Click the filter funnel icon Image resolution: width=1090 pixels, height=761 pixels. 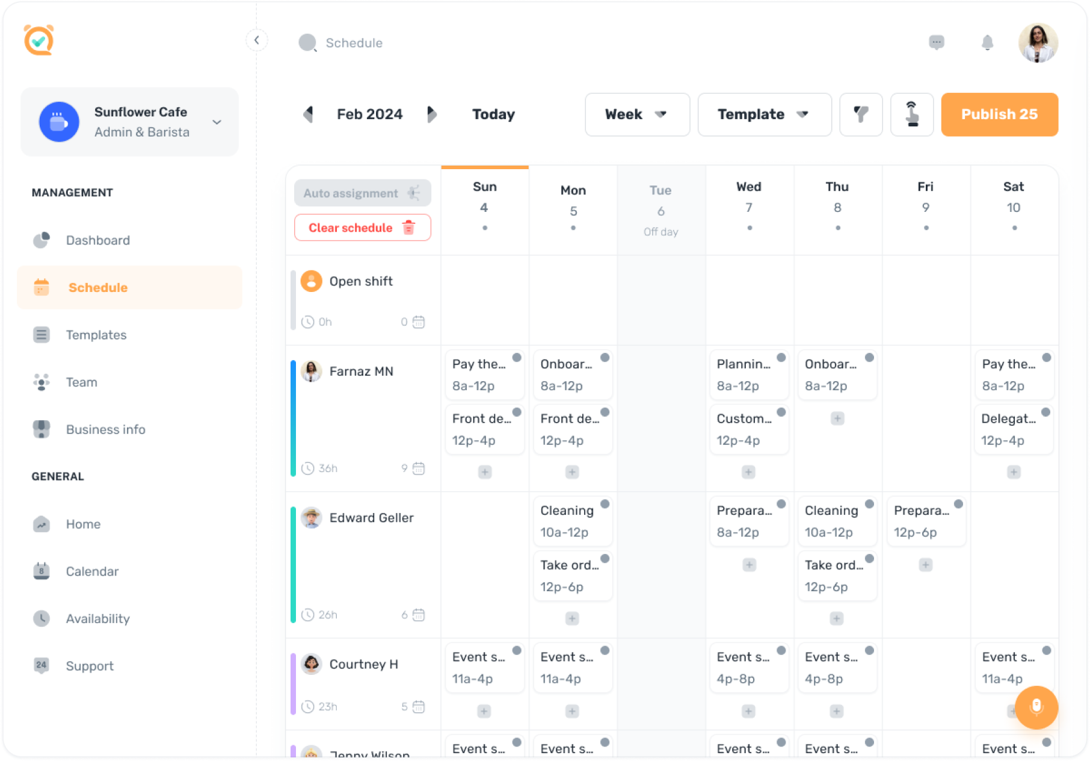pyautogui.click(x=861, y=114)
